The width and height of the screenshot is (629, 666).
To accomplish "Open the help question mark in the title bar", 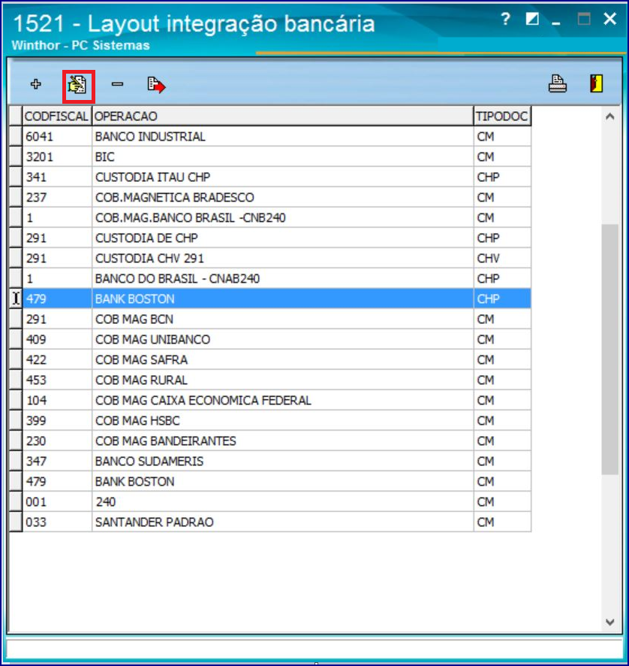I will [505, 19].
